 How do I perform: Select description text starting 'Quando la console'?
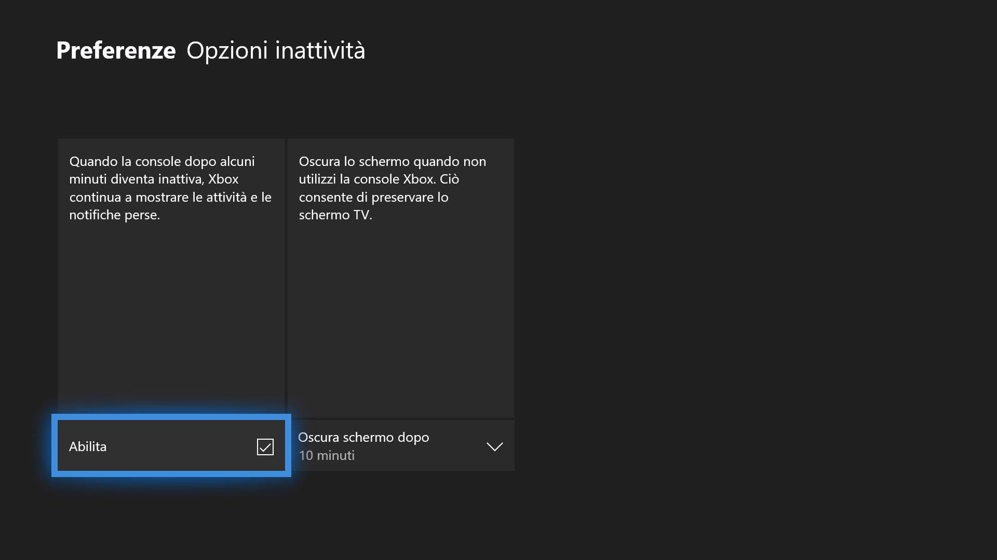click(170, 188)
